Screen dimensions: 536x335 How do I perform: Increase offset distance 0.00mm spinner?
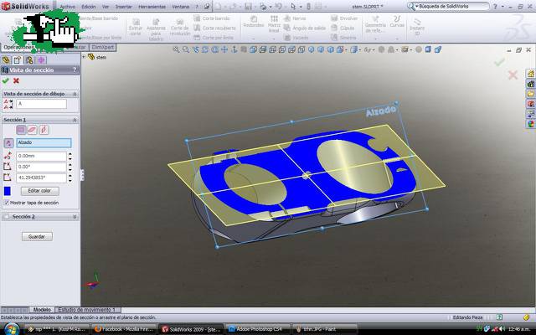[70, 154]
